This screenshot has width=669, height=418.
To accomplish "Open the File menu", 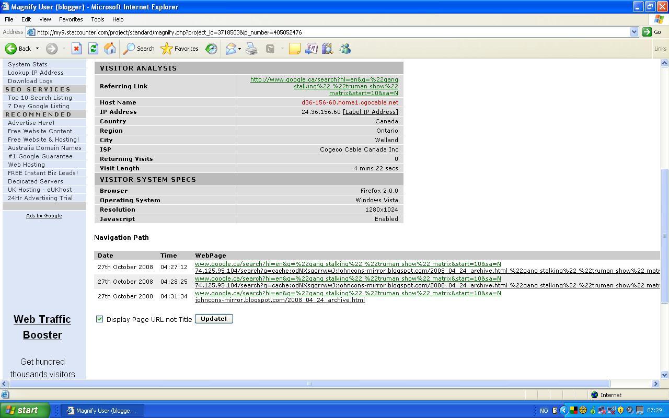I will 9,19.
